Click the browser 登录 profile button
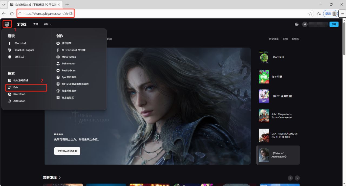 [330, 14]
